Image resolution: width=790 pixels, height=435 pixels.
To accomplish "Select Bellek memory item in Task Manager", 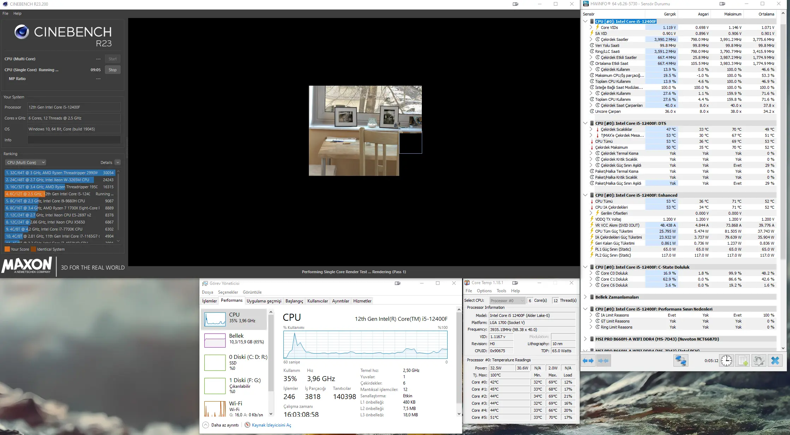I will coord(234,341).
